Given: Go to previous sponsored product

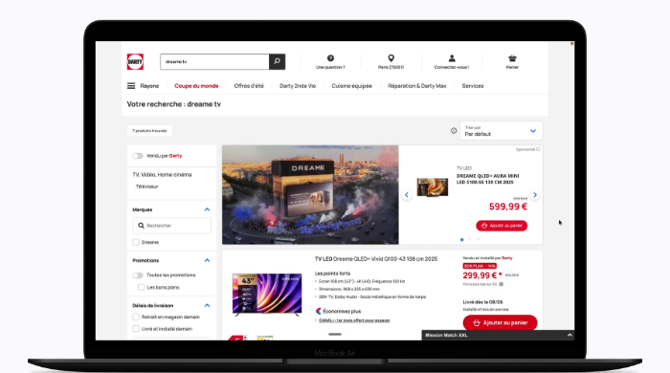Looking at the screenshot, I should 407,194.
